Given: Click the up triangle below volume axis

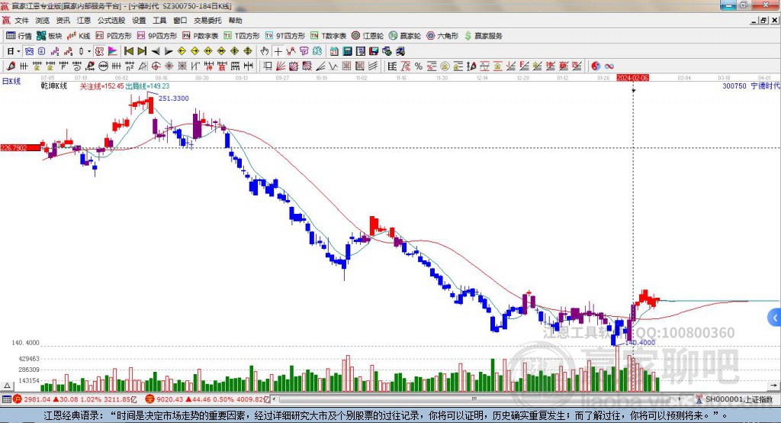Looking at the screenshot, I should [7, 386].
